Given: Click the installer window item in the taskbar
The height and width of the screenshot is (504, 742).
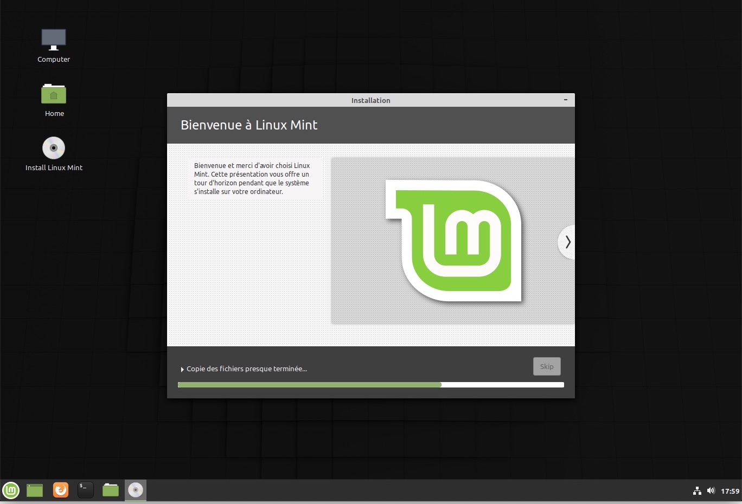Looking at the screenshot, I should point(136,490).
